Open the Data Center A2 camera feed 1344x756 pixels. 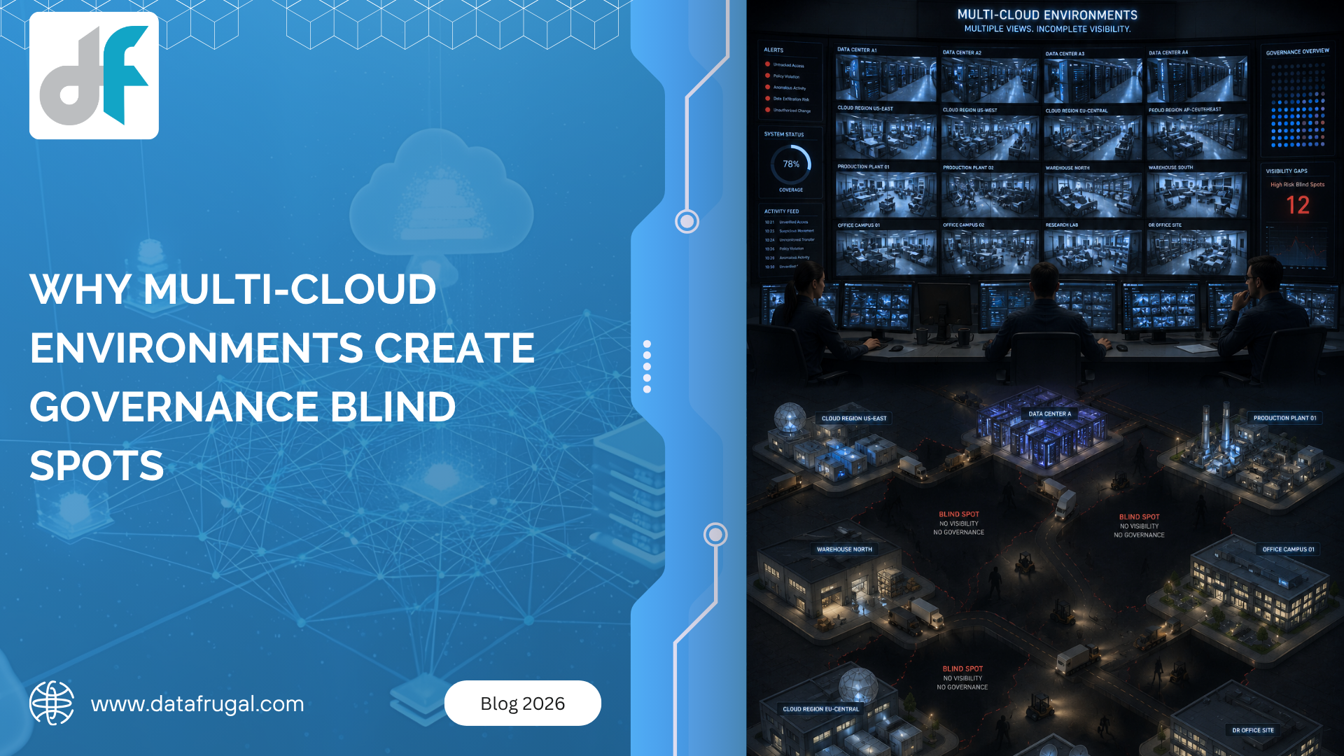pos(990,80)
